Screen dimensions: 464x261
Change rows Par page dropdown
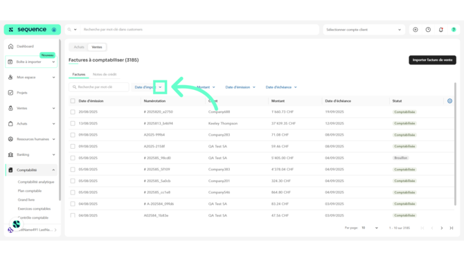point(370,228)
